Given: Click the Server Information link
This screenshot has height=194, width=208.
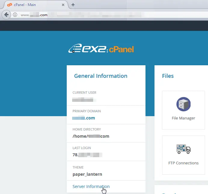Looking at the screenshot, I should click(91, 186).
